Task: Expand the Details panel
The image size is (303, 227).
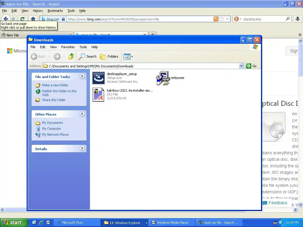Action: (x=82, y=148)
